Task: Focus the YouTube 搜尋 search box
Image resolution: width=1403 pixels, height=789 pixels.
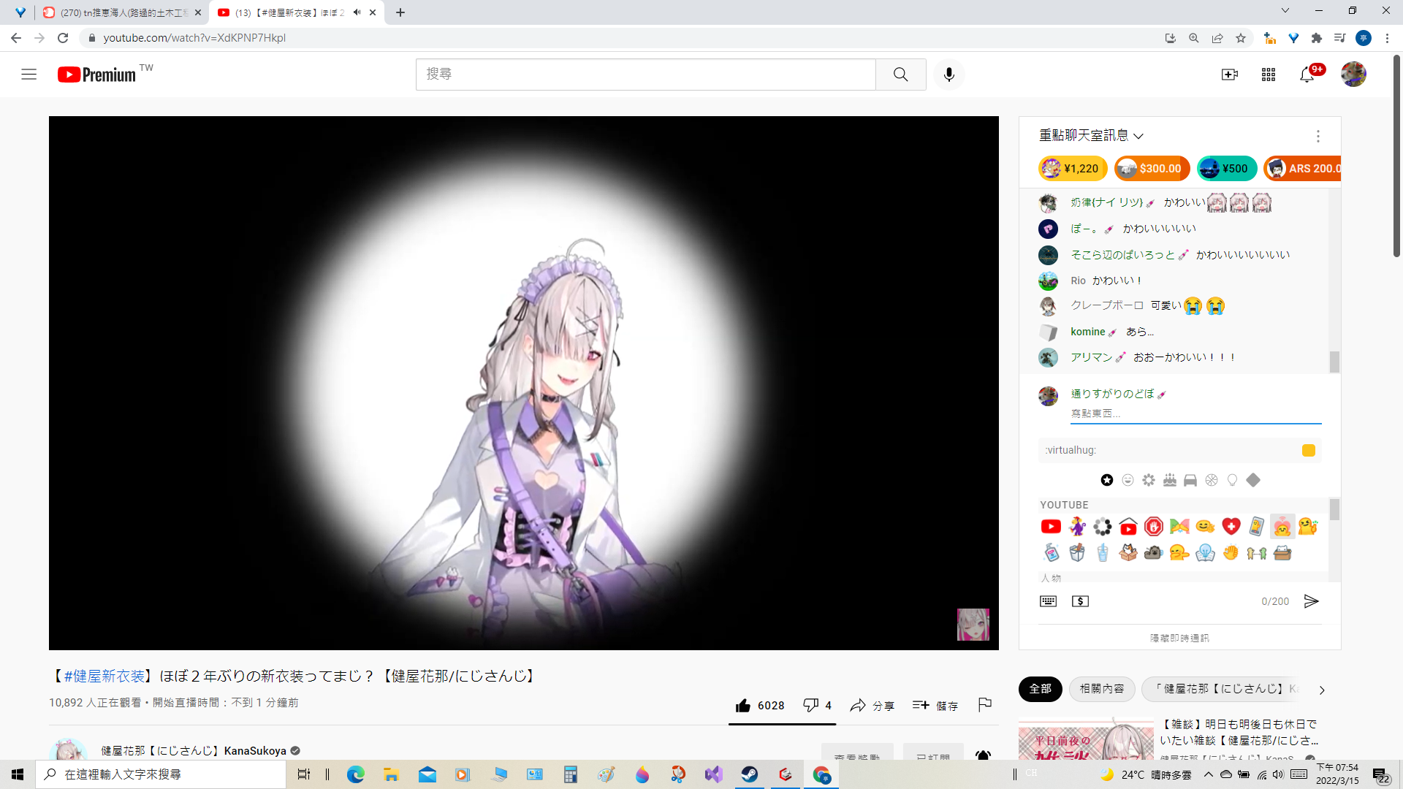Action: (x=646, y=75)
